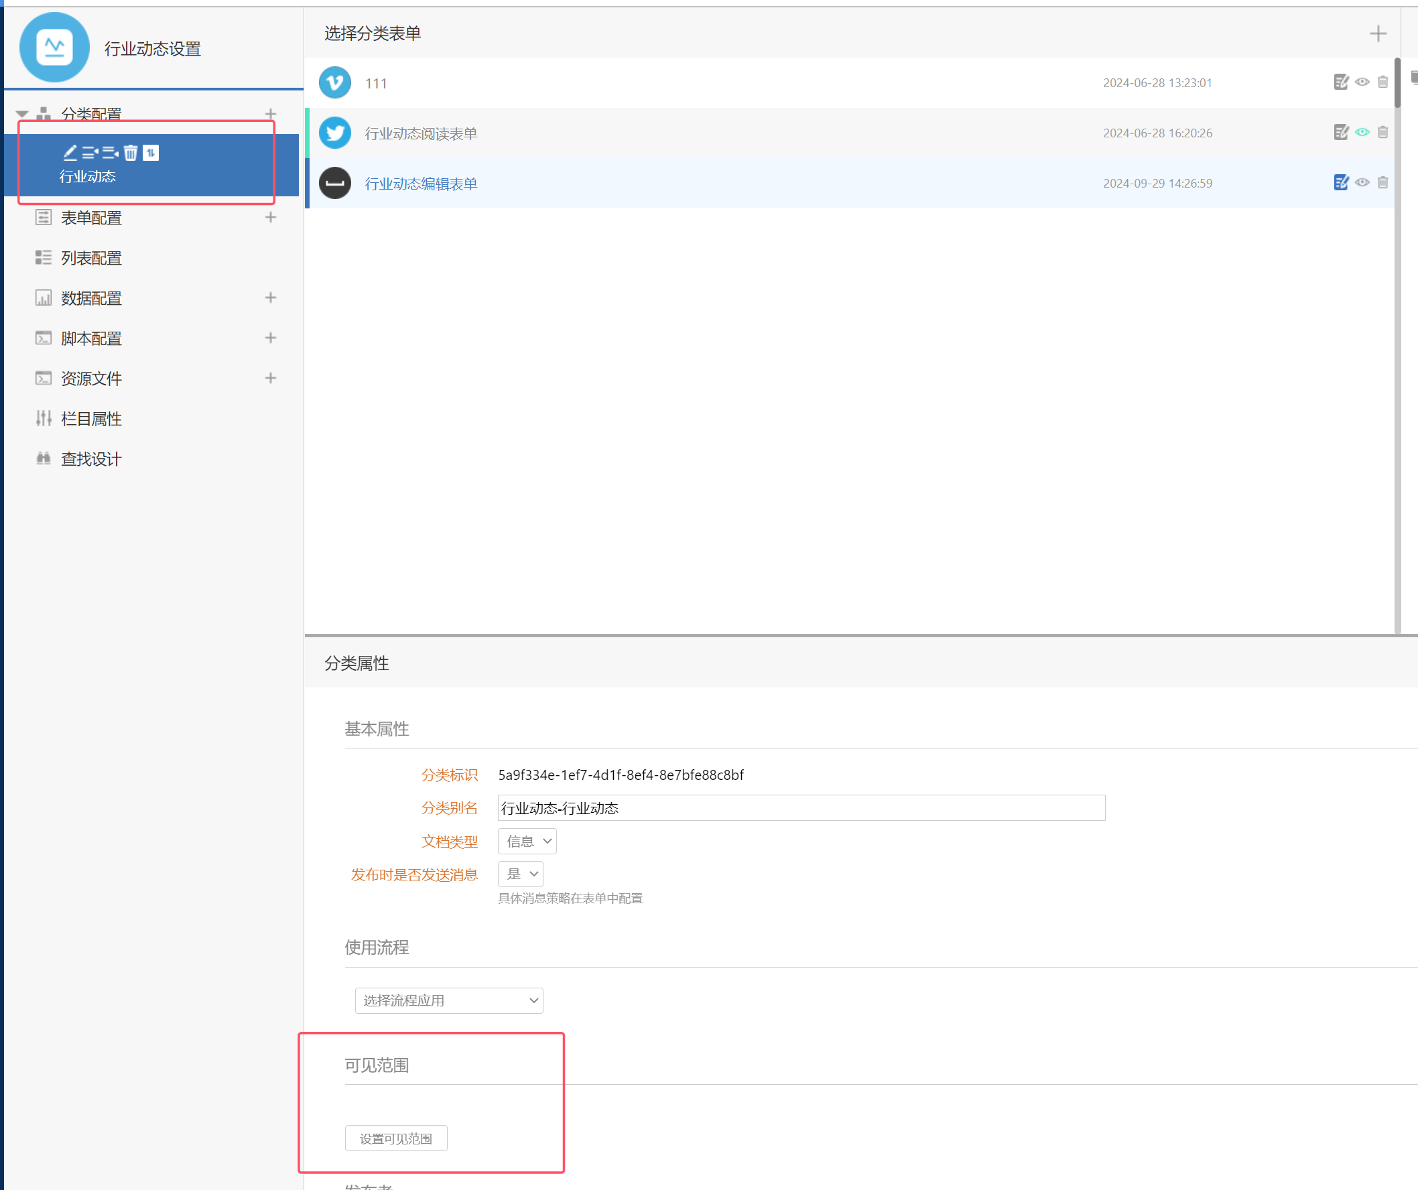Collapse the 分类配置 tree arrow
This screenshot has width=1418, height=1190.
click(22, 113)
